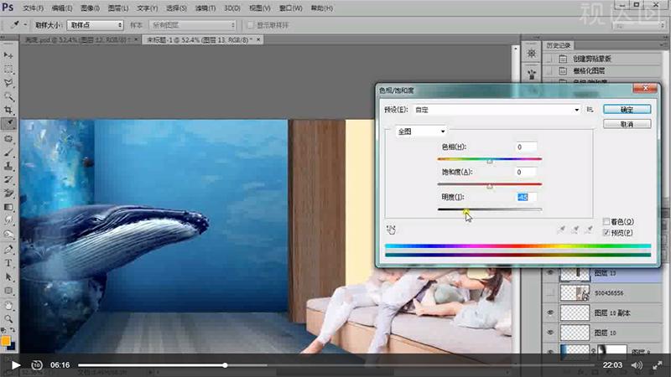The height and width of the screenshot is (377, 671).
Task: Click the first eyedropper in the Hue/Saturation dialog
Action: coord(561,230)
